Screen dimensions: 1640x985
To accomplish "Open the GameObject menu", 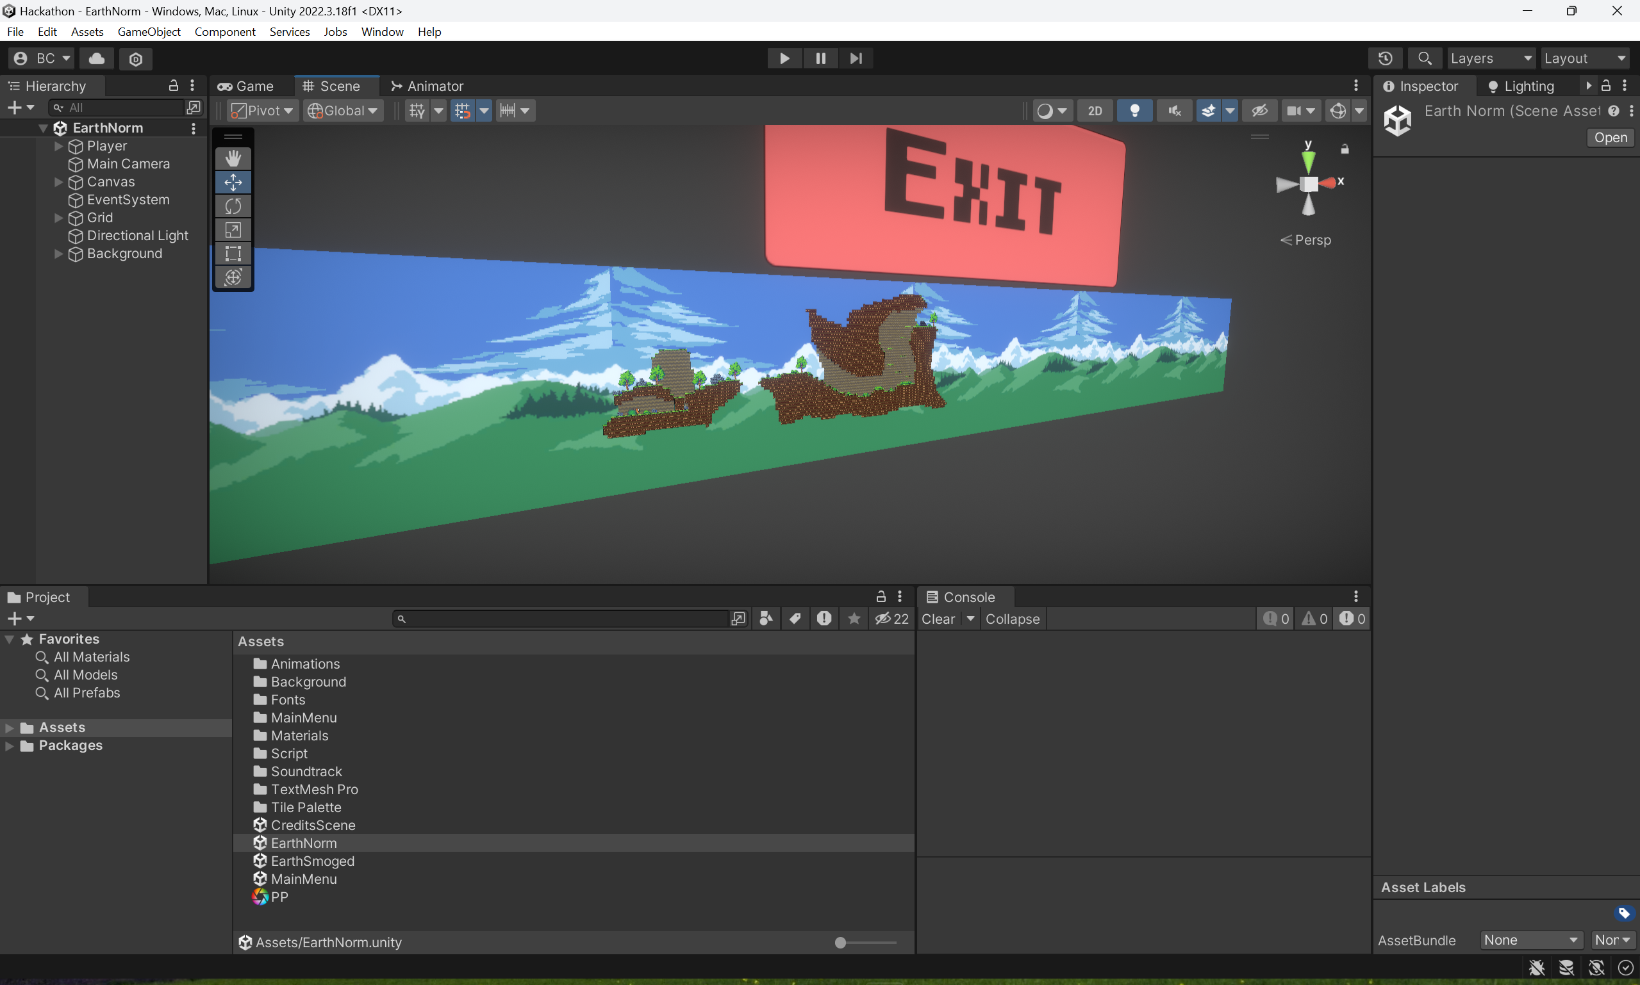I will coord(149,32).
